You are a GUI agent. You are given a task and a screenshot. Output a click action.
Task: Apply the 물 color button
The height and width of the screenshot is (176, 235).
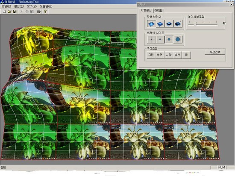[x=186, y=55]
